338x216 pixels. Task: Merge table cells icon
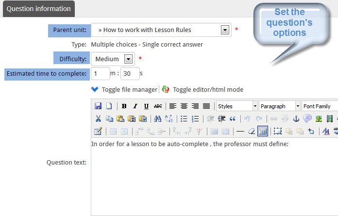(225, 131)
